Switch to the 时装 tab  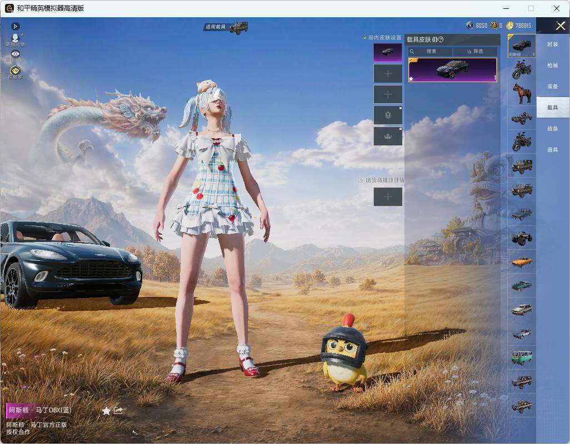(x=553, y=44)
